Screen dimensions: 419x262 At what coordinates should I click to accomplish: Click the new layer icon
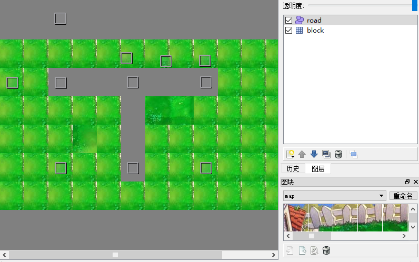click(x=290, y=154)
